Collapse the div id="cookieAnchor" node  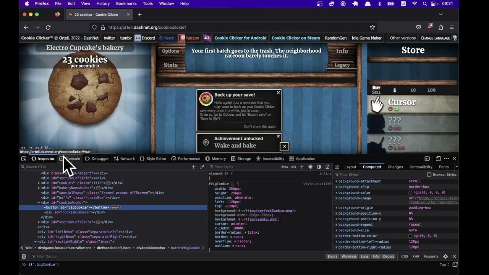click(x=39, y=202)
